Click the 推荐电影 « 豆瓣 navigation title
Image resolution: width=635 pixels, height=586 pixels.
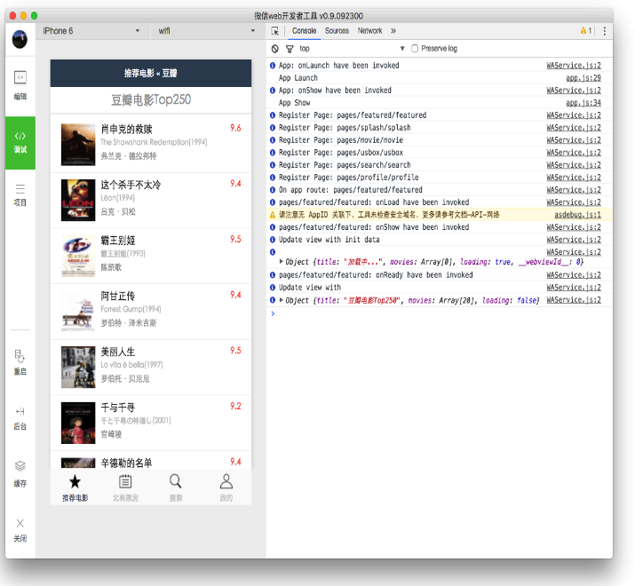click(x=151, y=74)
